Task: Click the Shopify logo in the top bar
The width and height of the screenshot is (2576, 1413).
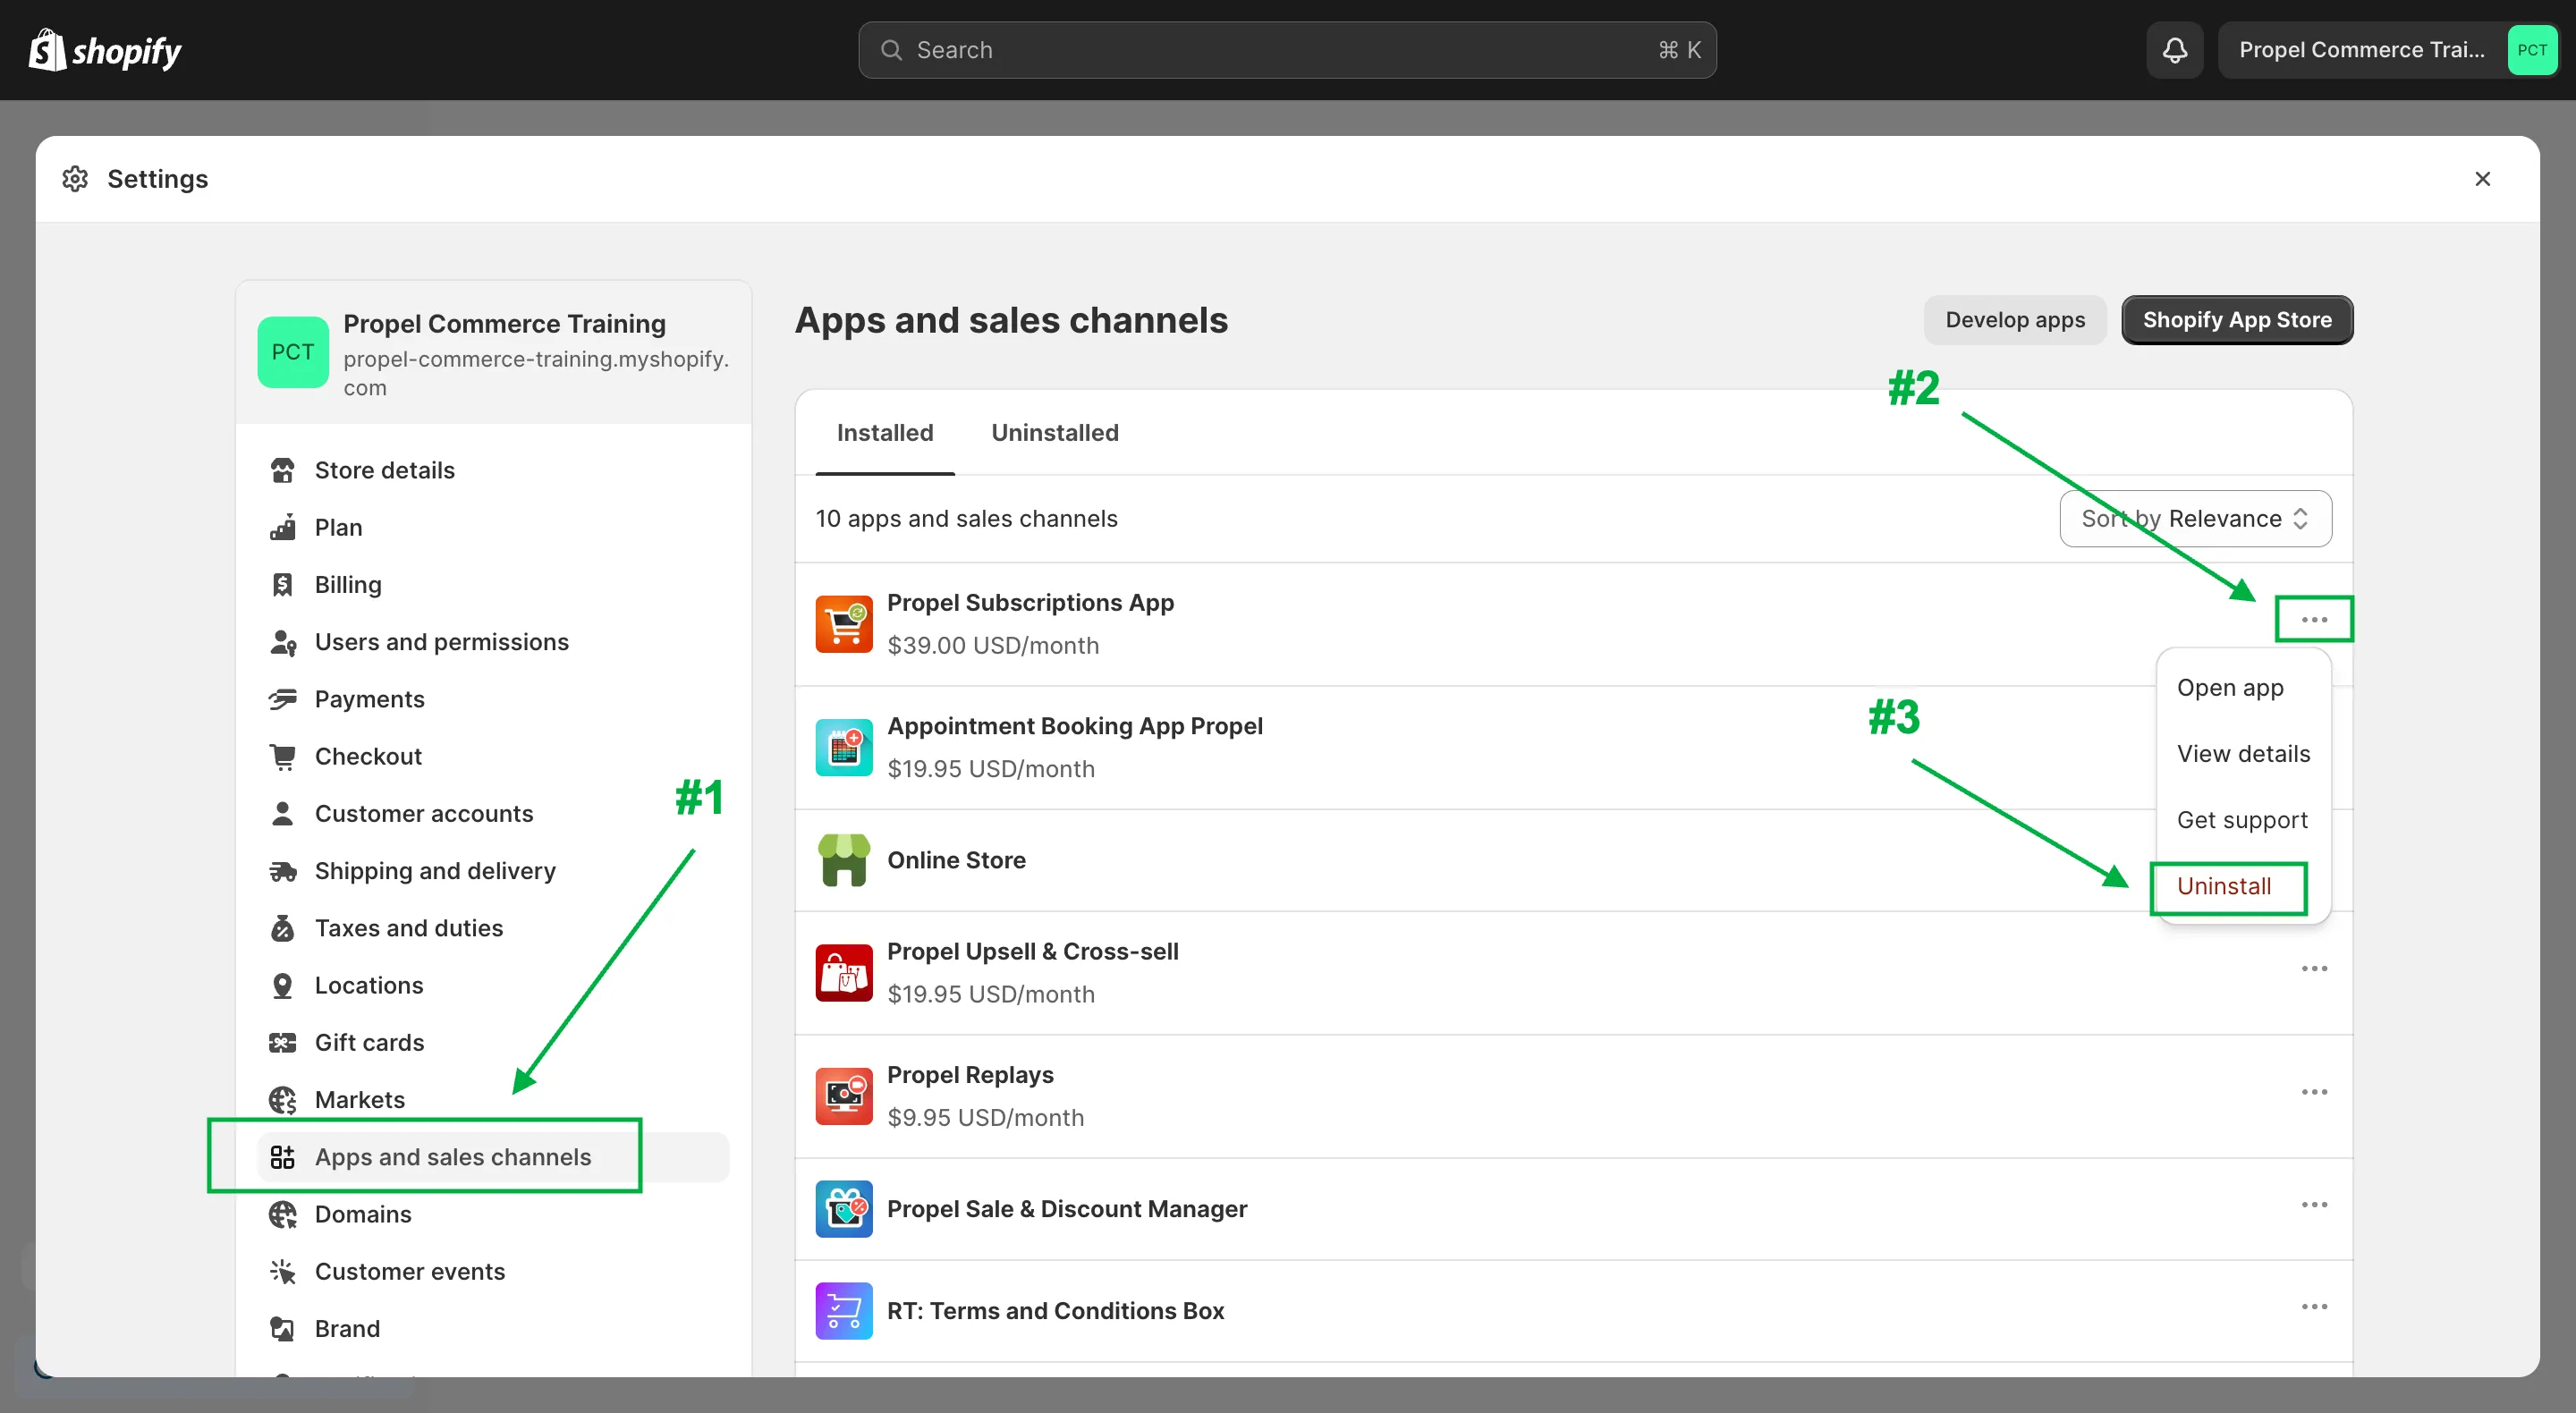Action: coord(105,50)
